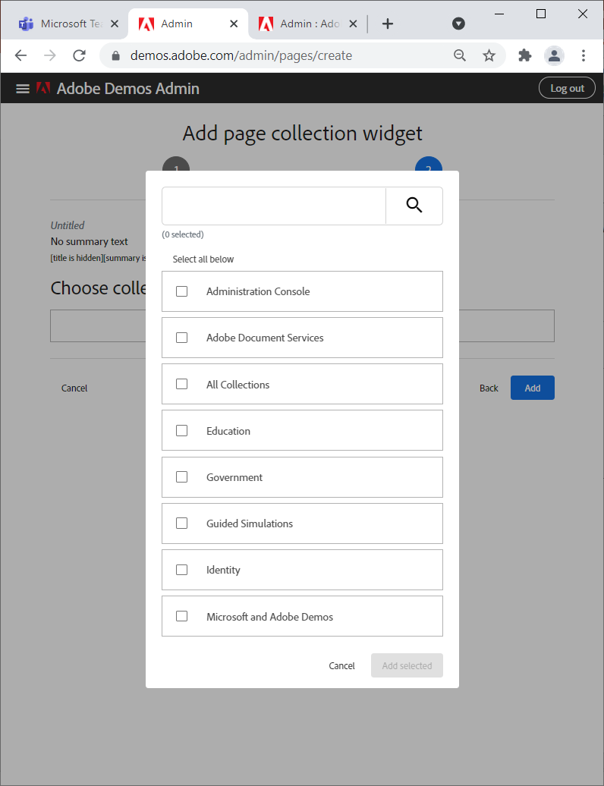Click the Back button on page
604x786 pixels.
click(489, 388)
